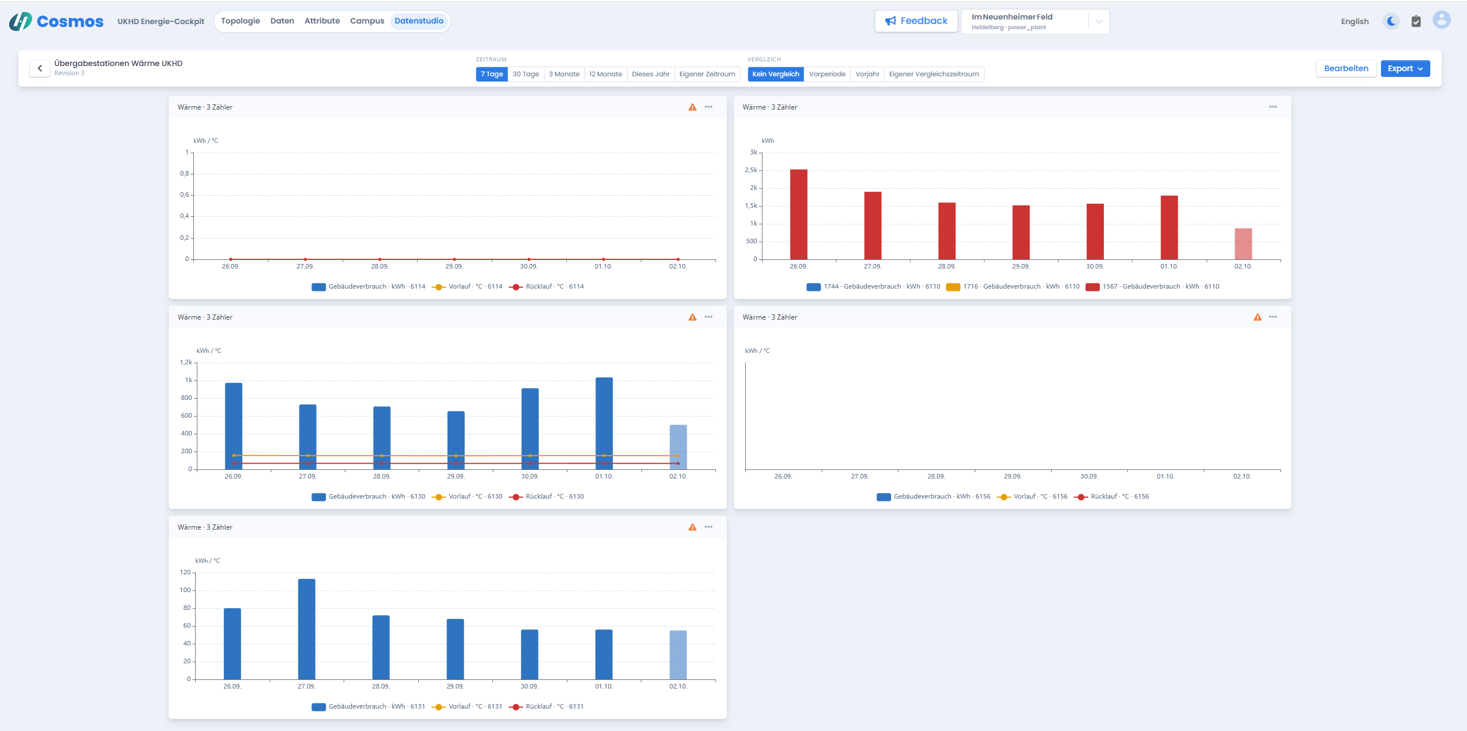Click the Feedback megaphone button
The height and width of the screenshot is (731, 1467).
(916, 21)
